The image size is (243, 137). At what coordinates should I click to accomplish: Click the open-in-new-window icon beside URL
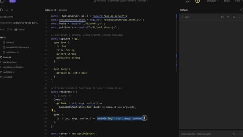click(x=234, y=134)
